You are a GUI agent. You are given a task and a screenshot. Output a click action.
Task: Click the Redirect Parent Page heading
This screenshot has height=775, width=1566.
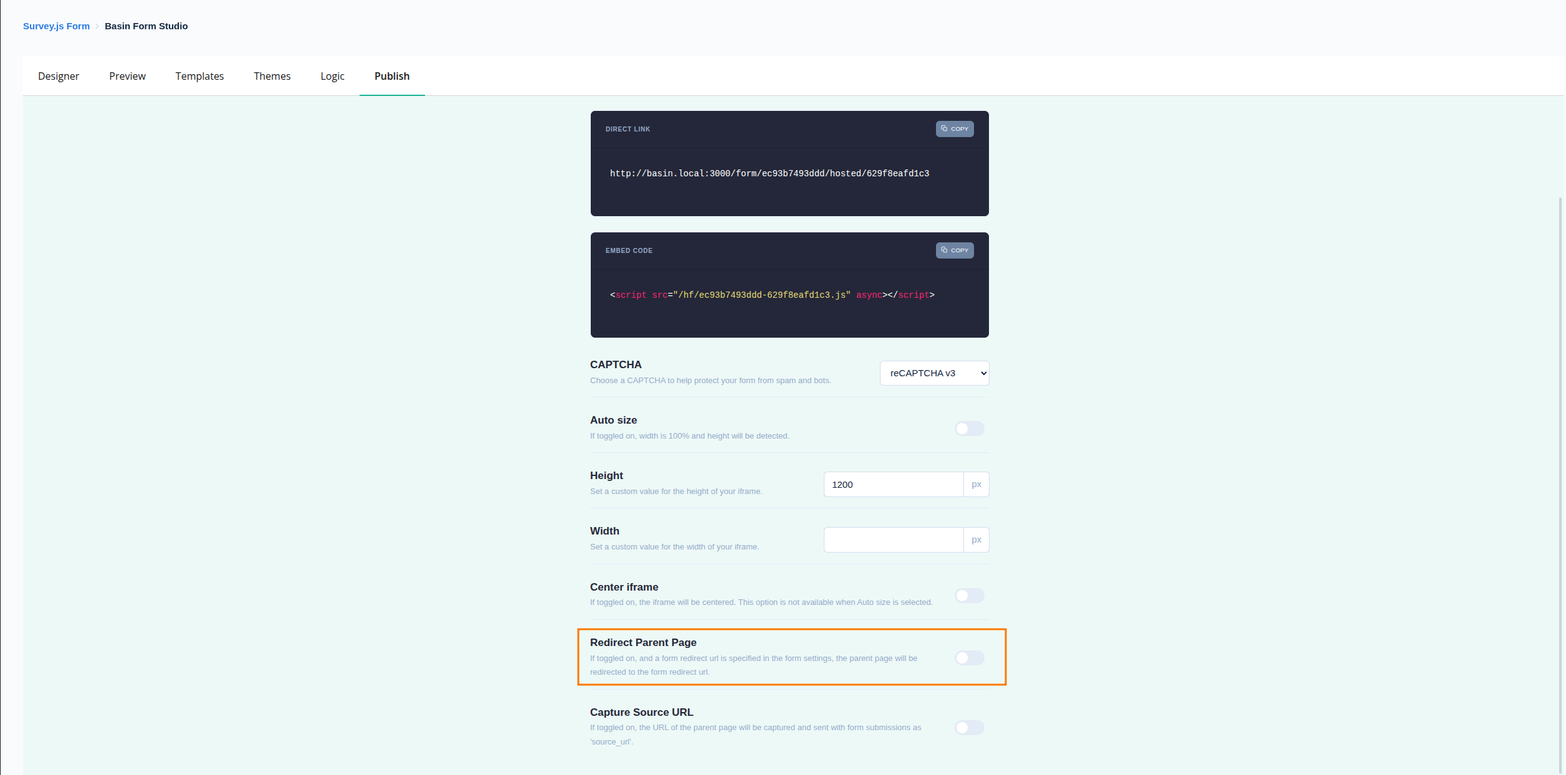click(x=643, y=642)
